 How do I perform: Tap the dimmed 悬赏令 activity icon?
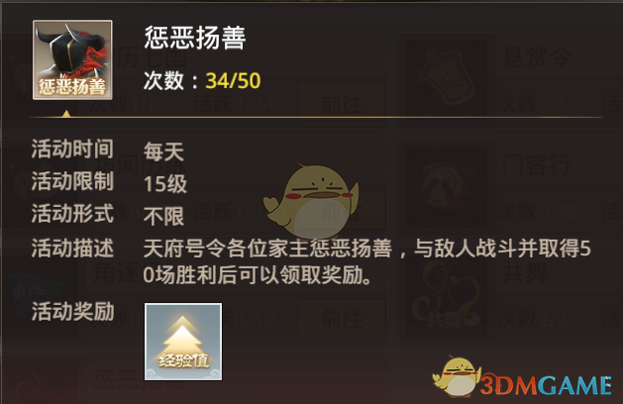[448, 79]
